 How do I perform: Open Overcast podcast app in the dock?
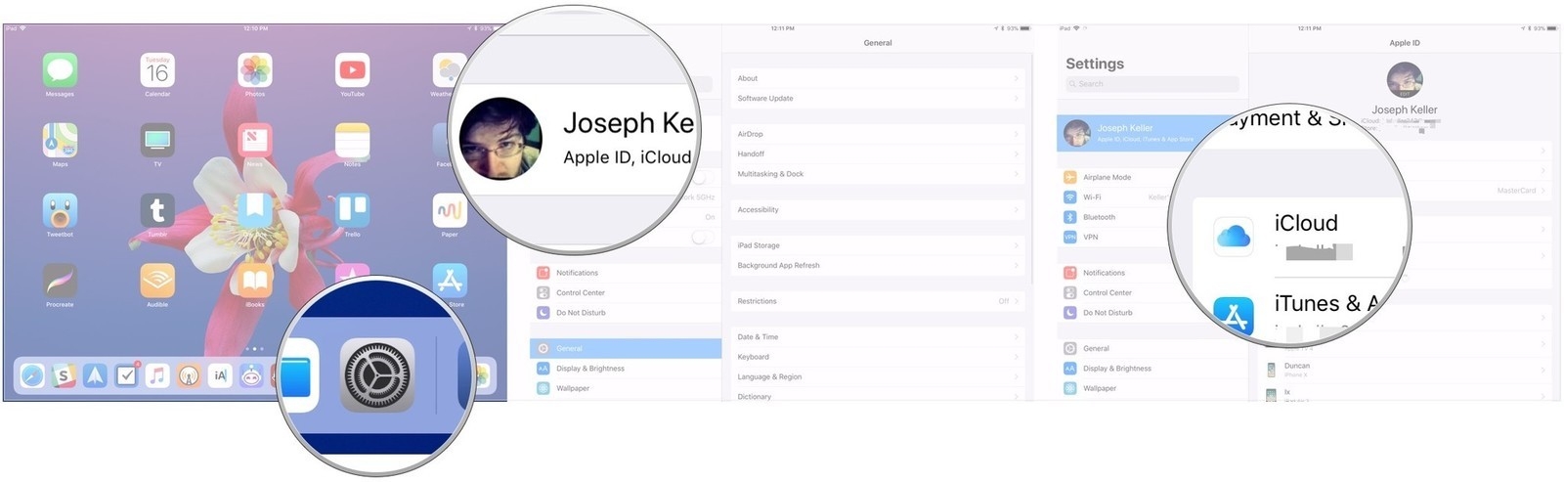coord(189,375)
